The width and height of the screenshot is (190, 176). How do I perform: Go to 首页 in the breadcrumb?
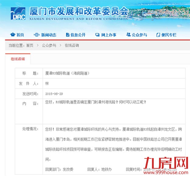coord(30,46)
